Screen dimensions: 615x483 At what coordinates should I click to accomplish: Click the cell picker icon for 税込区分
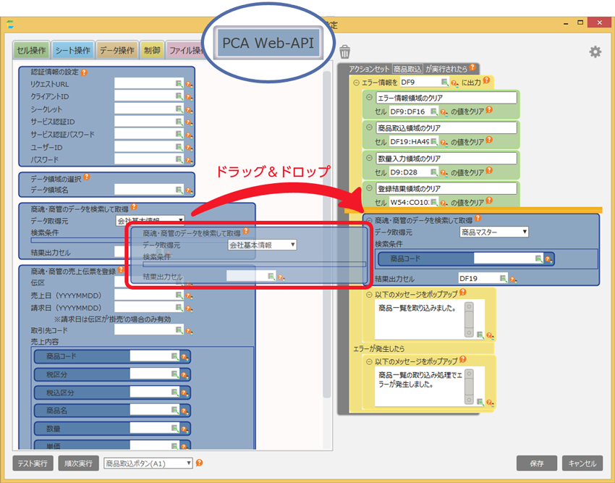coord(175,392)
